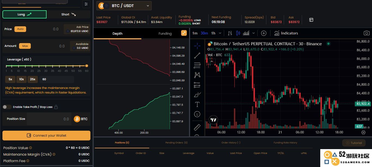The height and width of the screenshot is (167, 372).
Task: Open the Tutorial button
Action: point(354,143)
